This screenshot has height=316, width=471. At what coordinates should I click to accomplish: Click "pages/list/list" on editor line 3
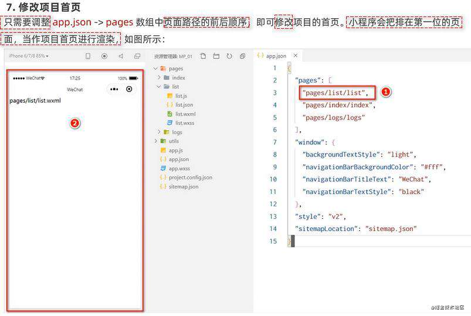click(333, 93)
